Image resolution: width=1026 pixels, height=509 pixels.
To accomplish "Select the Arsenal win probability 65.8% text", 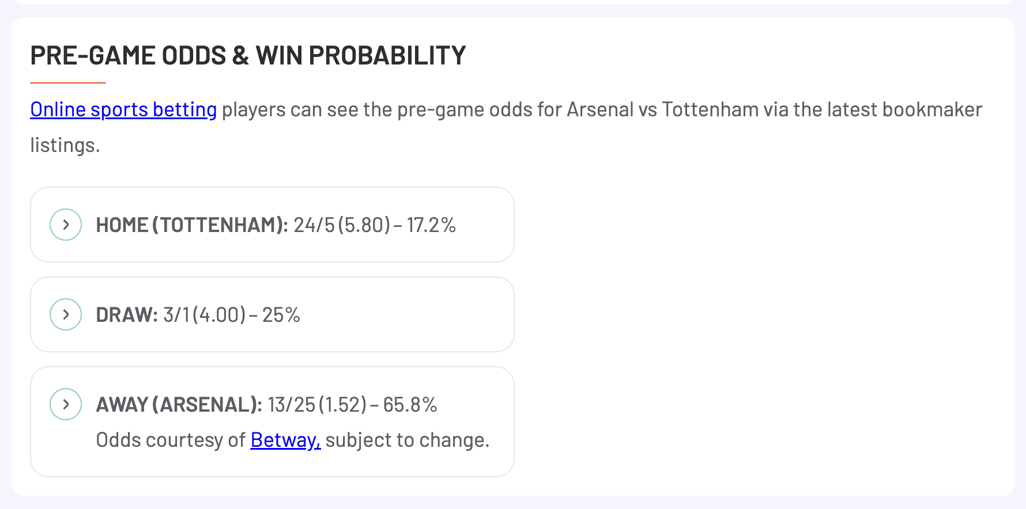I will coord(410,404).
